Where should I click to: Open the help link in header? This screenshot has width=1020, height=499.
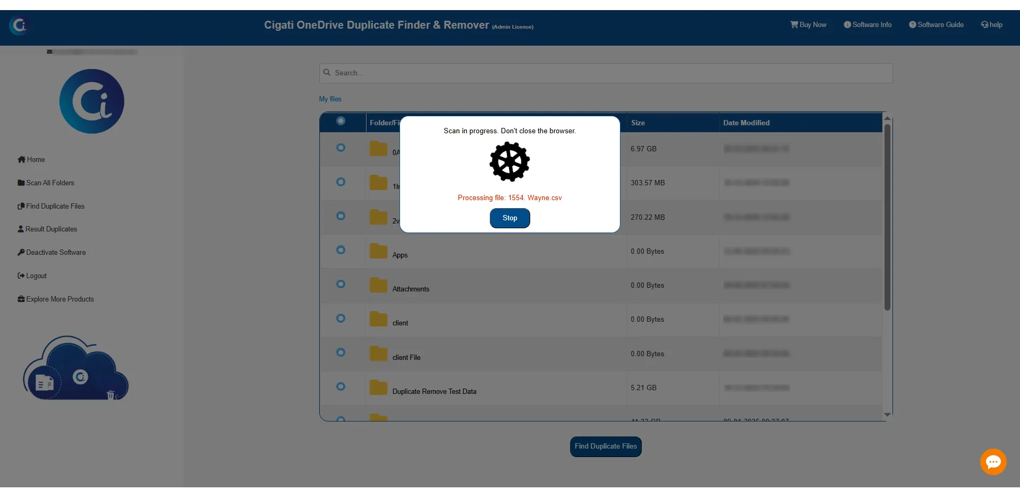[x=991, y=25]
